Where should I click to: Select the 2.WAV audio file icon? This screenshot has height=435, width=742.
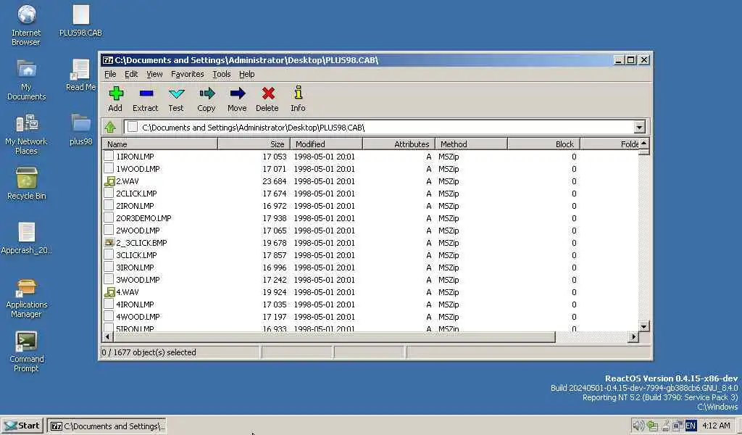click(x=109, y=181)
